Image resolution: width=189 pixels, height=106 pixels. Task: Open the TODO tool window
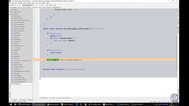click(14, 100)
